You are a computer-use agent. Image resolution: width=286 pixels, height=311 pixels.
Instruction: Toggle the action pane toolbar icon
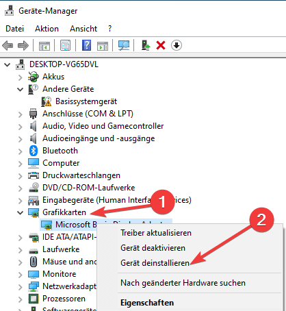(x=103, y=46)
